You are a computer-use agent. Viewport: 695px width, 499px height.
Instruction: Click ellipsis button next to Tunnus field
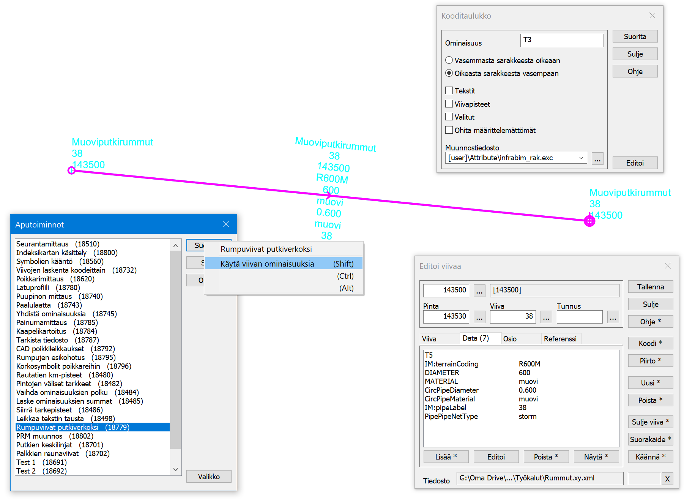click(613, 317)
